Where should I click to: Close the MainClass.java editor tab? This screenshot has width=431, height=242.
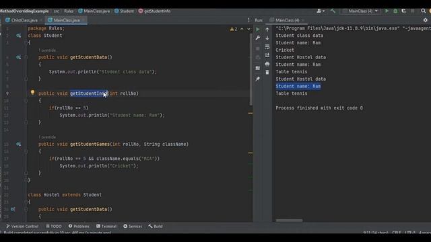[84, 20]
